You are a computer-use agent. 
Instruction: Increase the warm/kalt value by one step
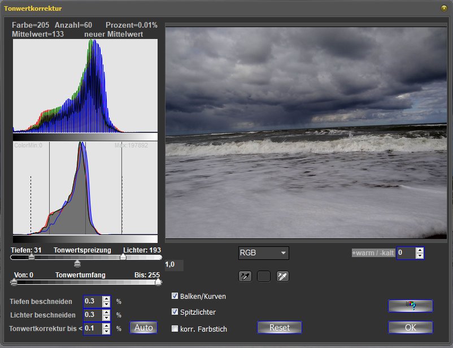point(420,250)
